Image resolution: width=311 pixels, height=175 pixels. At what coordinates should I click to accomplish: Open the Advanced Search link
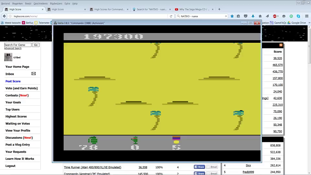13,48
